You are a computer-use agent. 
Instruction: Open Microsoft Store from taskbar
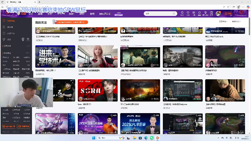tap(140, 138)
